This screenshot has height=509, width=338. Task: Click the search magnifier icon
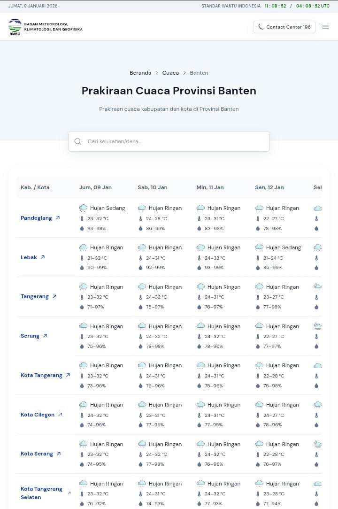pyautogui.click(x=78, y=141)
